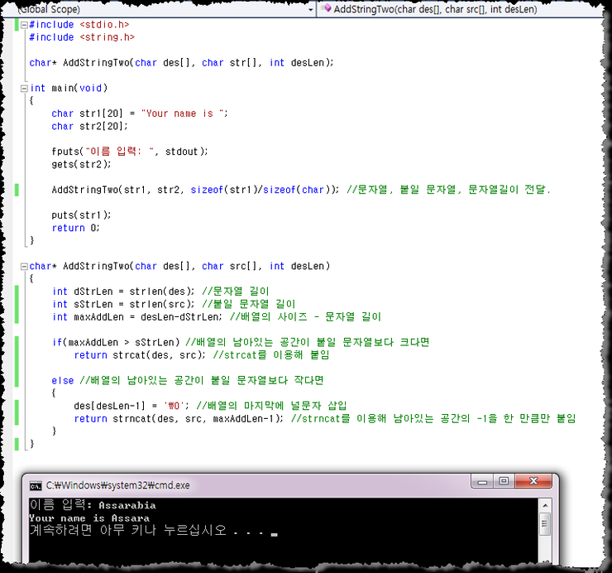Click the 'gets(str2);' line
612x573 pixels.
point(81,165)
